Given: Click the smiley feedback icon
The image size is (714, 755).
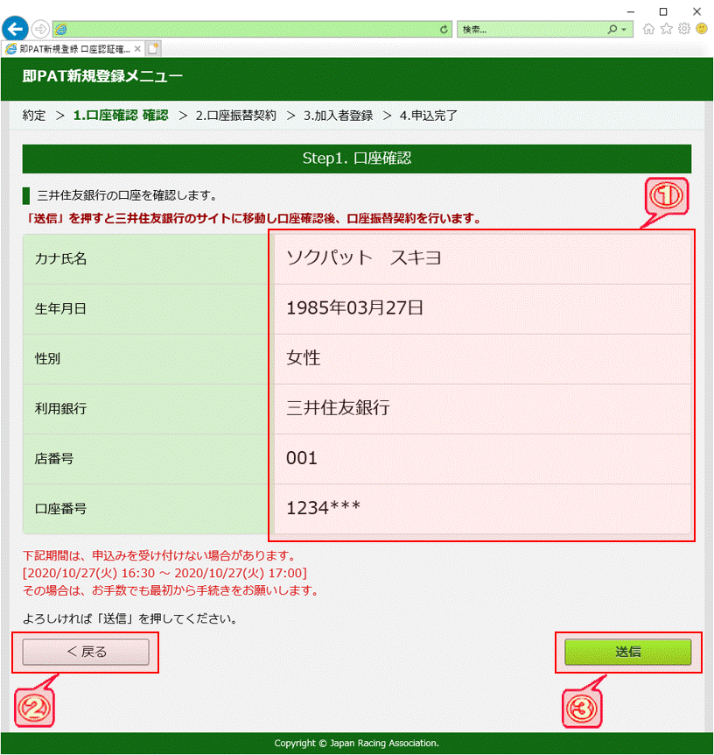Looking at the screenshot, I should coord(701,29).
